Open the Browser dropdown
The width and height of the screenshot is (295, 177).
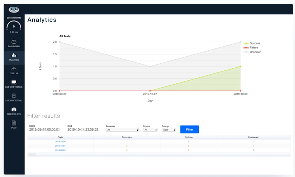(x=122, y=130)
